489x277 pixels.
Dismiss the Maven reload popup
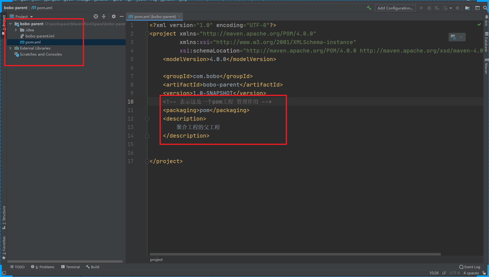coord(461,37)
